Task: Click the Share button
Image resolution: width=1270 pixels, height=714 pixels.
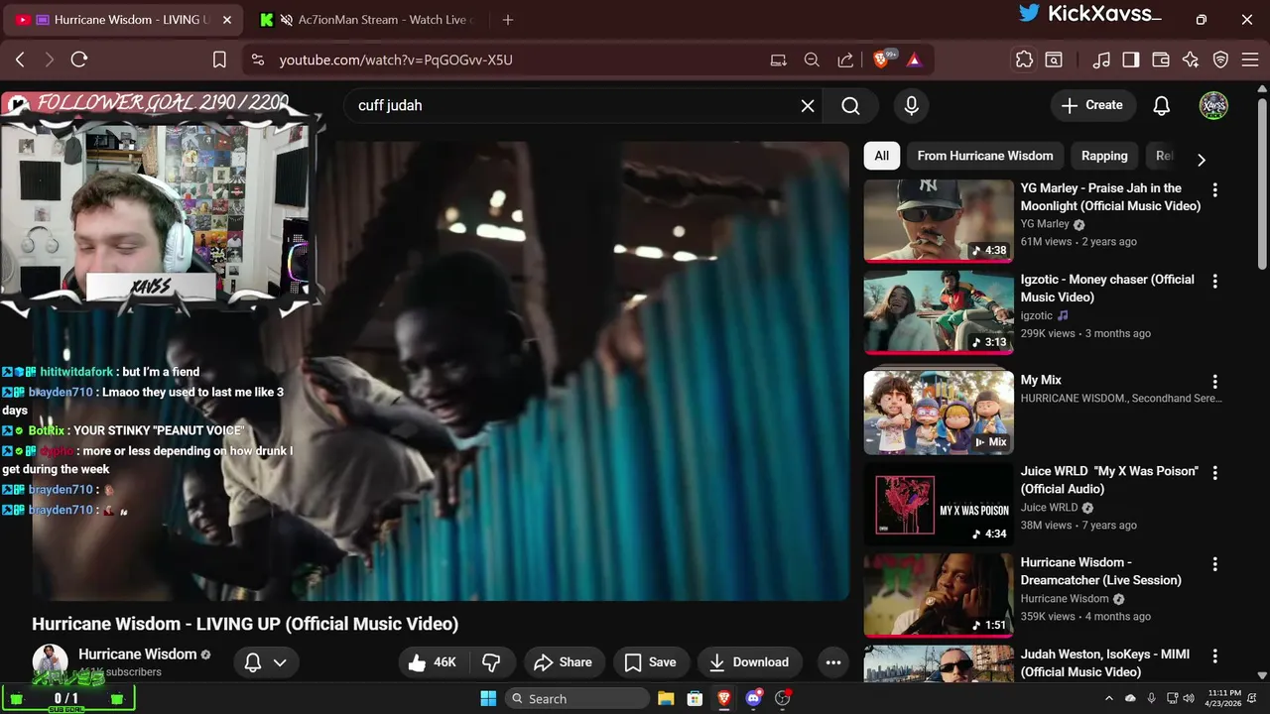Action: pos(563,662)
